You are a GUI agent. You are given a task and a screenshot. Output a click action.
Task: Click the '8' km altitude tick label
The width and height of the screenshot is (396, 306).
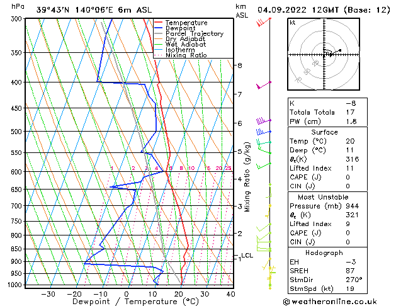click(240, 65)
